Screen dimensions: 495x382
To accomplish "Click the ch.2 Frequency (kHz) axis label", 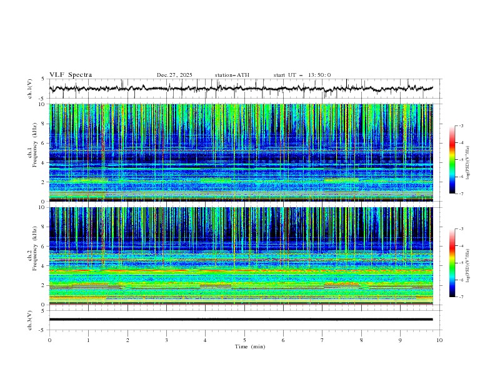I will coord(32,256).
